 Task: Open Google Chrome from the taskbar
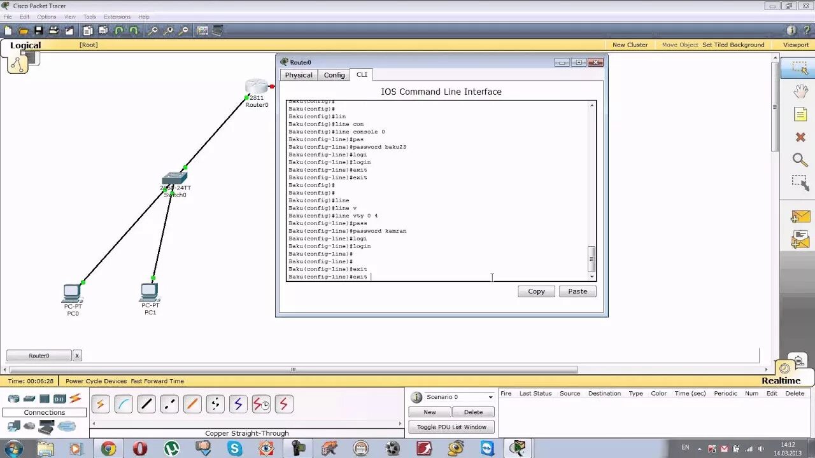pyautogui.click(x=109, y=448)
